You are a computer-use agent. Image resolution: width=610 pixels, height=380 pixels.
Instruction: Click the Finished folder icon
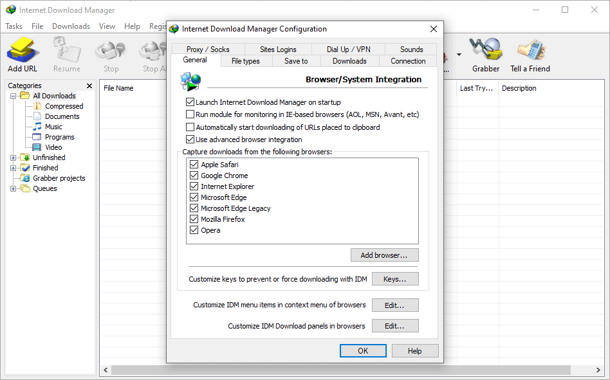(x=25, y=168)
